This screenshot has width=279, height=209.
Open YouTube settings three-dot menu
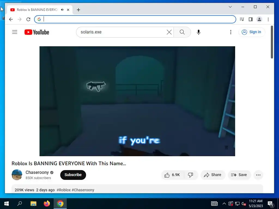coord(231,32)
